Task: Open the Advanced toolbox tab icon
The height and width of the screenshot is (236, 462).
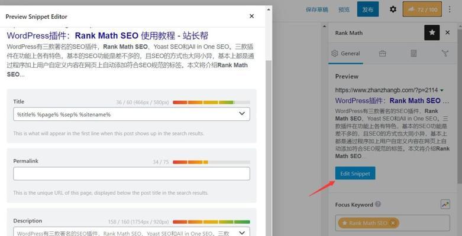Action: pyautogui.click(x=383, y=54)
